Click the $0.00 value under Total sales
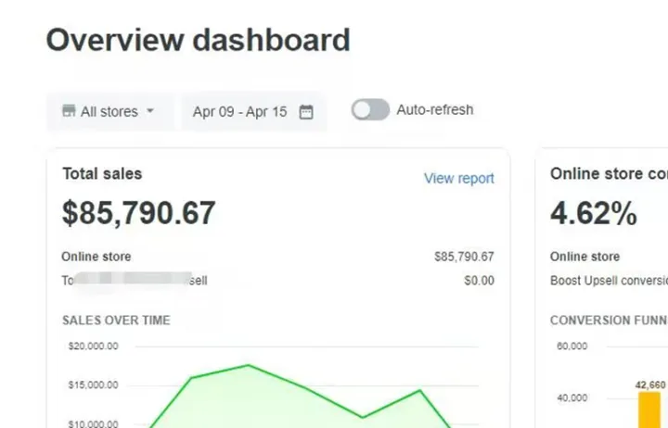 pyautogui.click(x=480, y=281)
